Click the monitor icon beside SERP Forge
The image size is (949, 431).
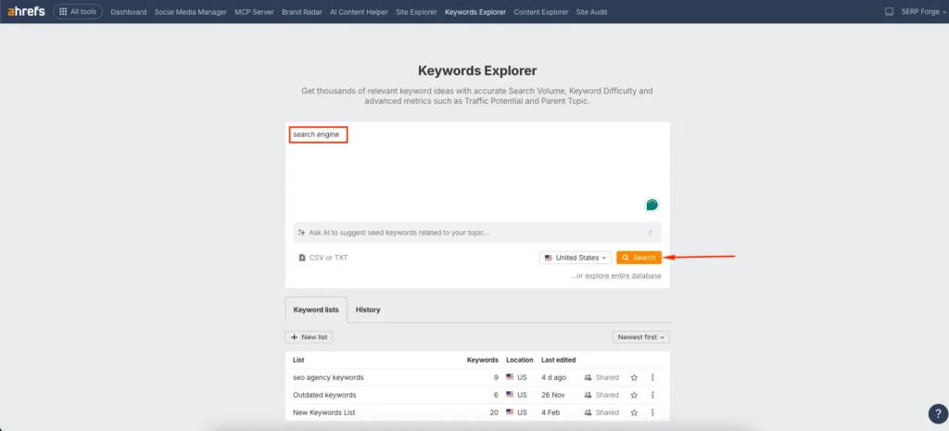point(889,11)
